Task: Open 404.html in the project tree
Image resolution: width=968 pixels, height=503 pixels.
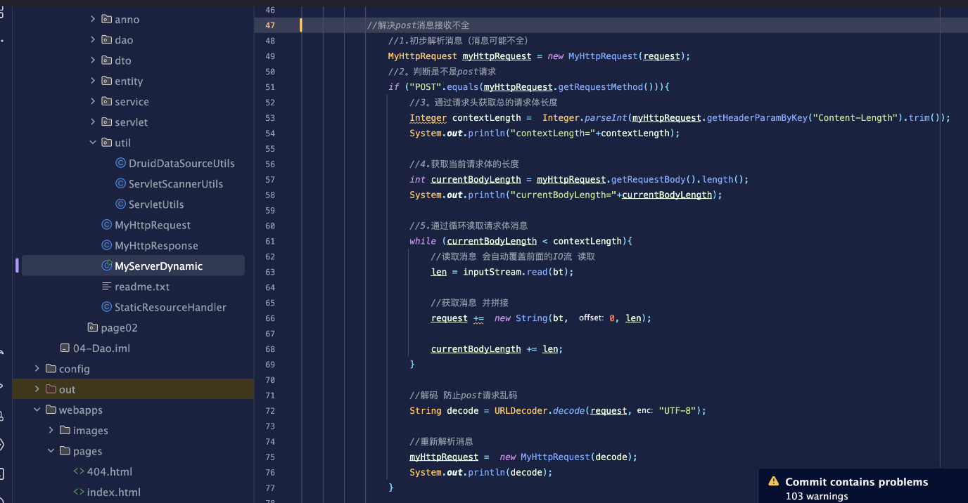Action: (109, 471)
